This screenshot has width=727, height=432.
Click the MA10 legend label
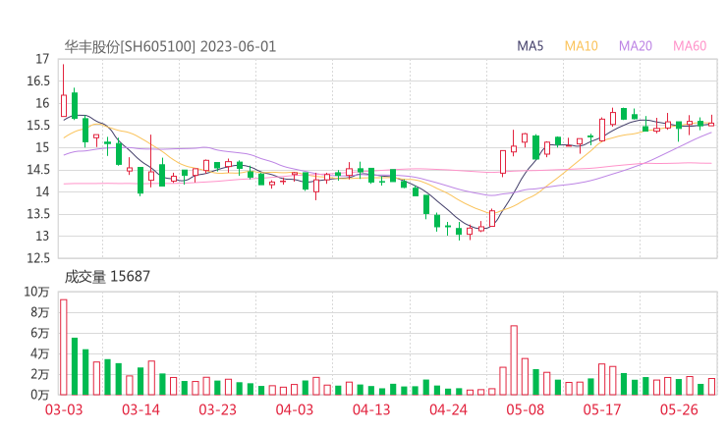pyautogui.click(x=581, y=46)
